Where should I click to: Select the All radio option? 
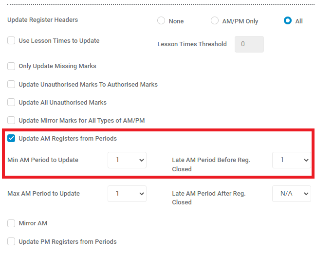tap(288, 20)
